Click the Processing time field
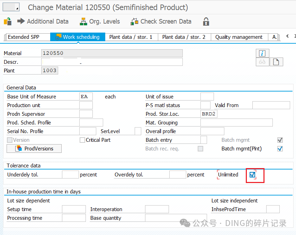 (x=74, y=218)
